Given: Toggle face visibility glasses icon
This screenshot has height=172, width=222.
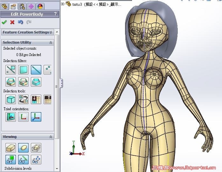Looking at the screenshot, I should (10, 160).
